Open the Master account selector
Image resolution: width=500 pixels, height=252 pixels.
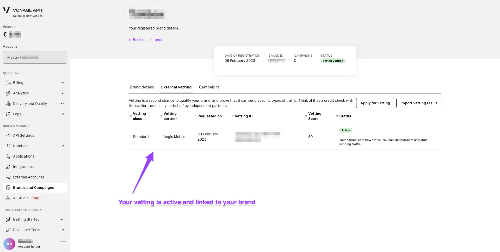coord(35,57)
